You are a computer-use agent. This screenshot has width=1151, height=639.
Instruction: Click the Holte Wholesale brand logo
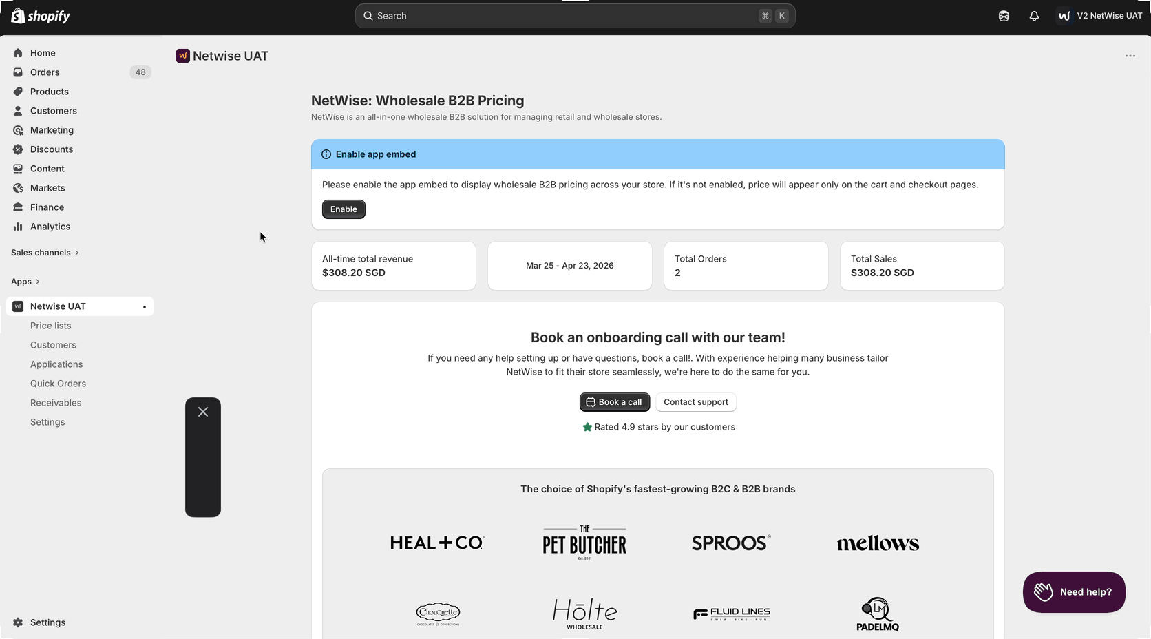[x=584, y=614]
